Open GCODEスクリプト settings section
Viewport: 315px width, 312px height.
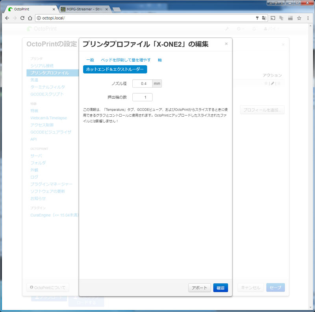[47, 94]
